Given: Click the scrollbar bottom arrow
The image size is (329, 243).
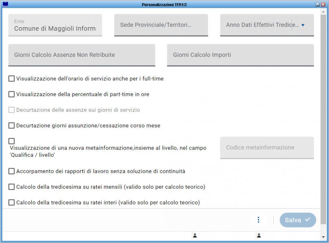Looking at the screenshot, I should (x=323, y=237).
